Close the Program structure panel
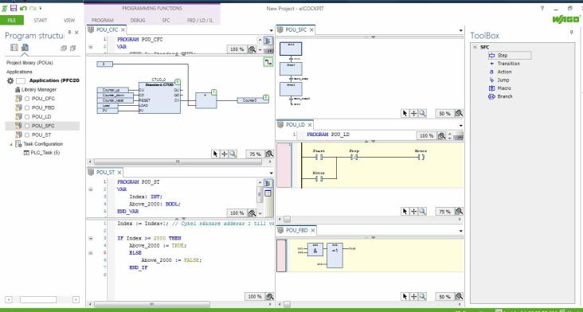Viewport: 583px width, 312px height. click(76, 33)
